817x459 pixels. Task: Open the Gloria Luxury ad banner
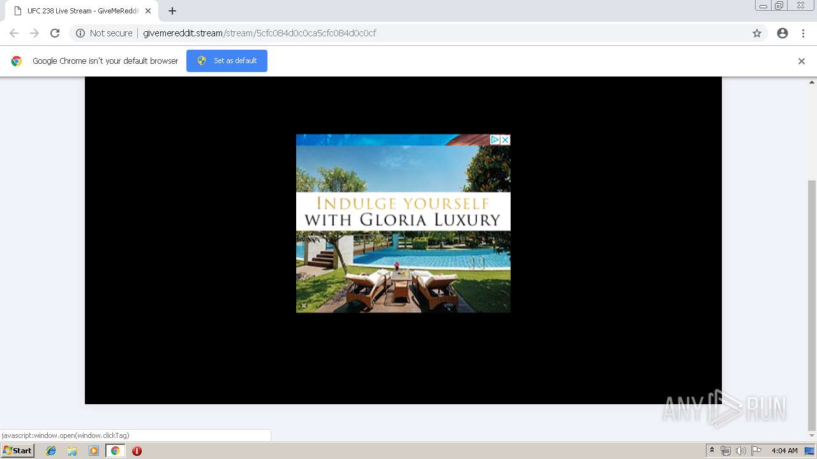(x=403, y=223)
